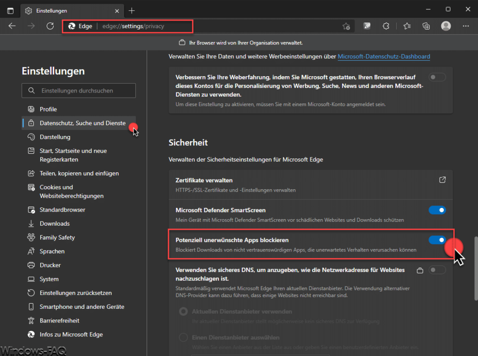Turn off Microsoft Defender SmartScreen switch
This screenshot has height=356, width=478.
click(x=437, y=210)
